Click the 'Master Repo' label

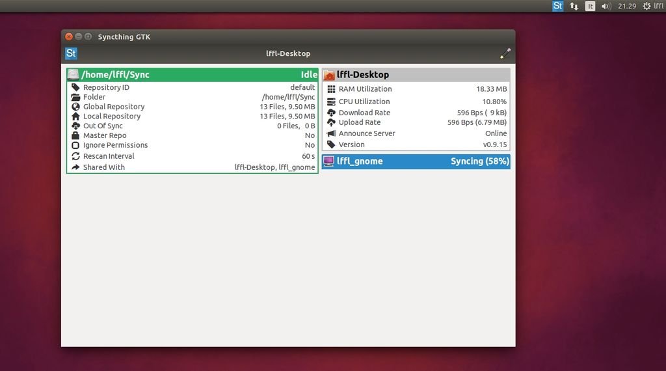coord(105,135)
